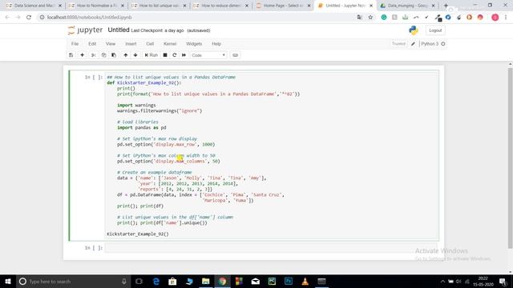Viewport: 513px width, 288px height.
Task: Click the Trusted notebook indicator
Action: tap(398, 44)
